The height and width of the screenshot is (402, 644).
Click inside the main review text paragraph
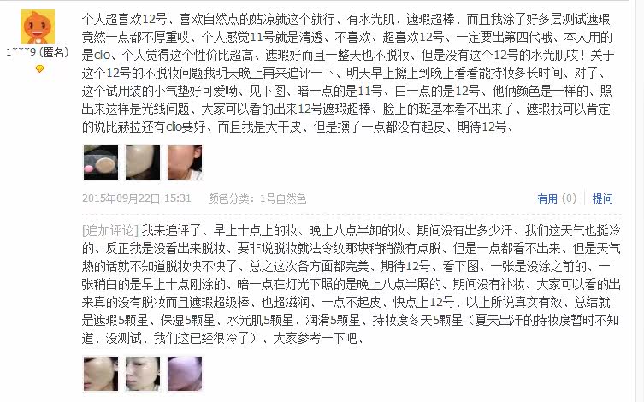pyautogui.click(x=347, y=73)
